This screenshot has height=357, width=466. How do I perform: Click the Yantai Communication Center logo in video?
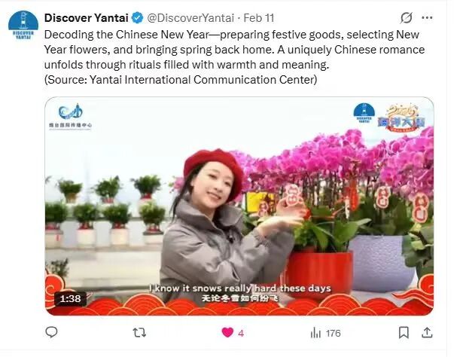(x=71, y=117)
